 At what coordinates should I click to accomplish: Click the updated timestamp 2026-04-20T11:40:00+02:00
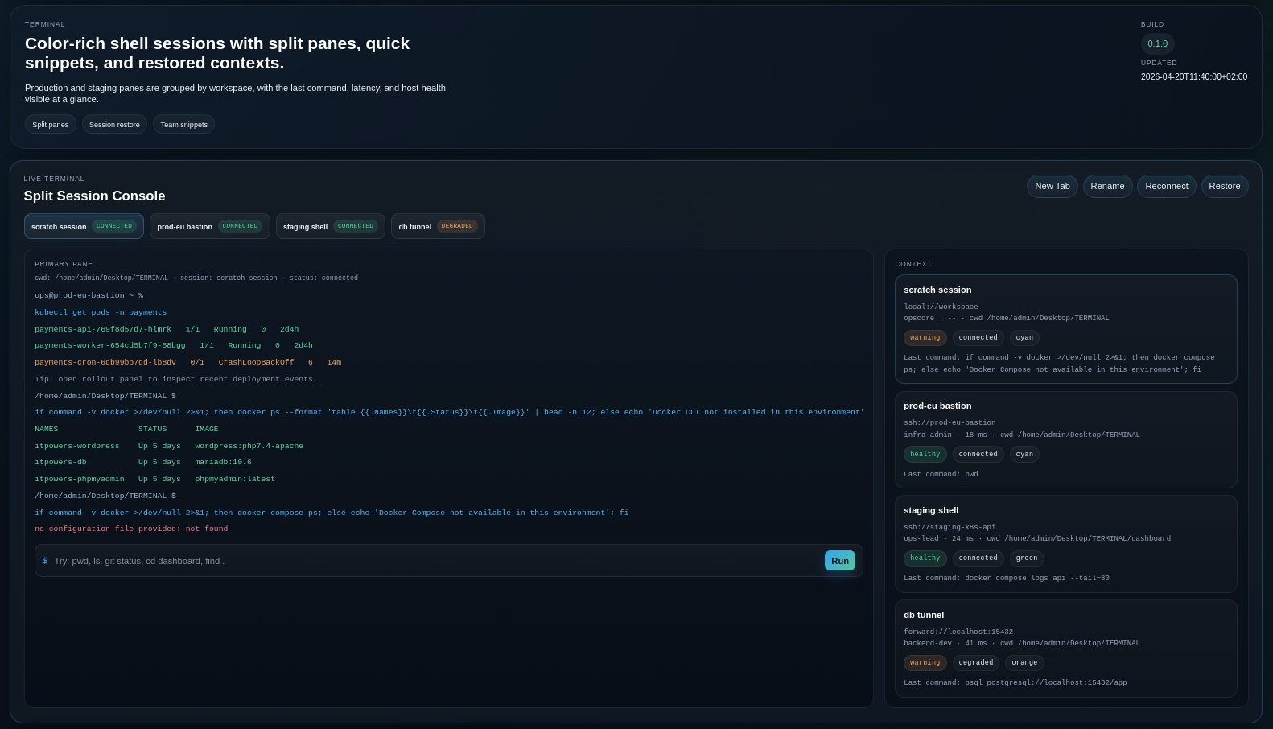[1193, 77]
